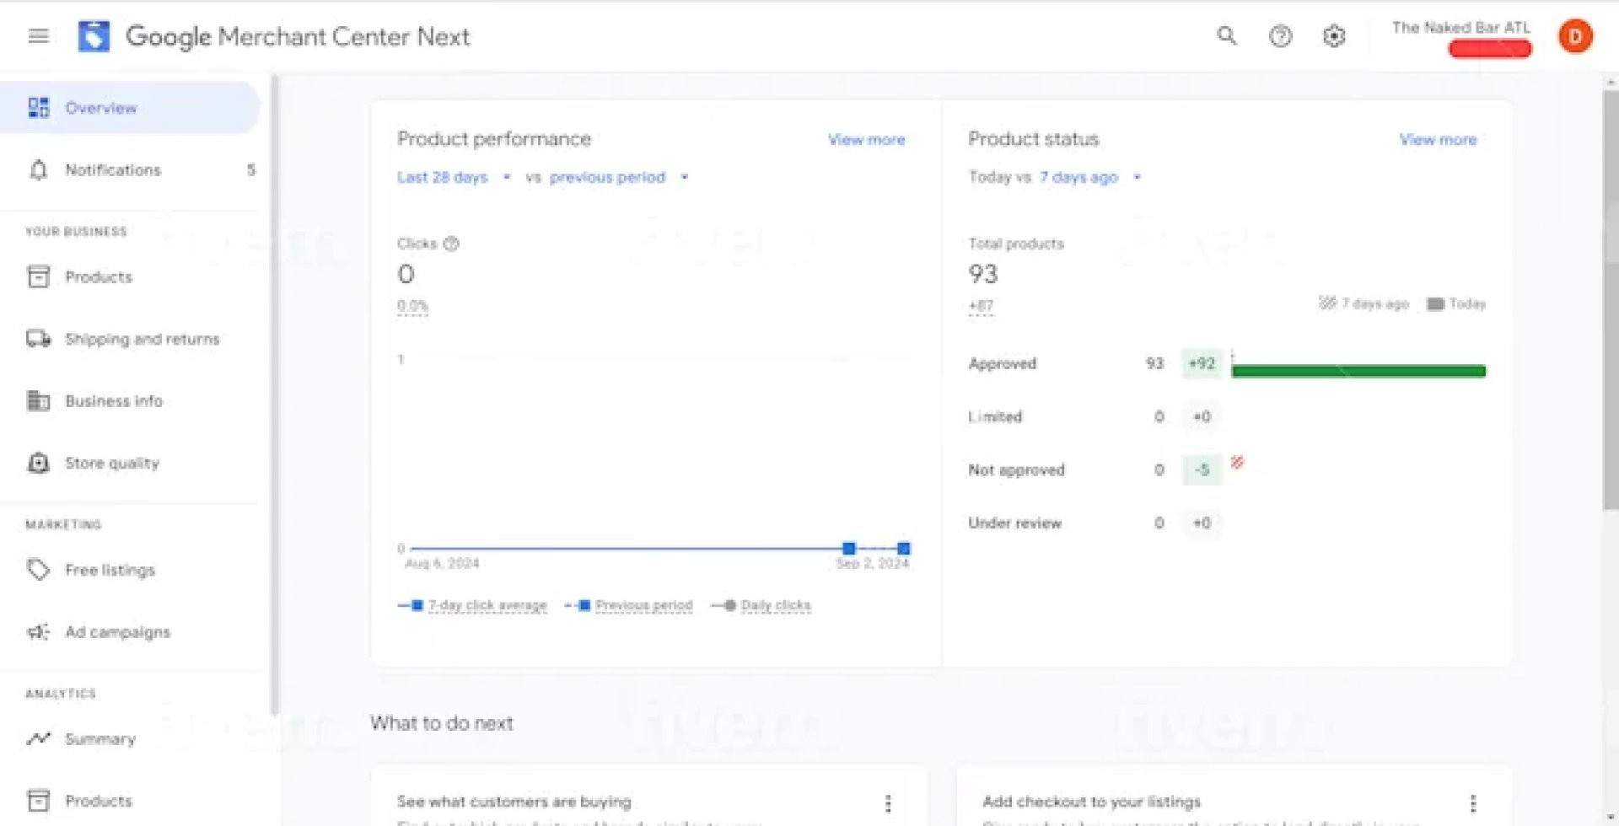The height and width of the screenshot is (826, 1619).
Task: Open the hamburger main menu
Action: pos(39,36)
